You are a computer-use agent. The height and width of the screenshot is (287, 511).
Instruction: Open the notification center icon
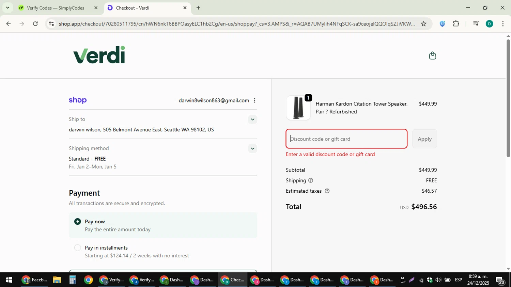[500, 280]
